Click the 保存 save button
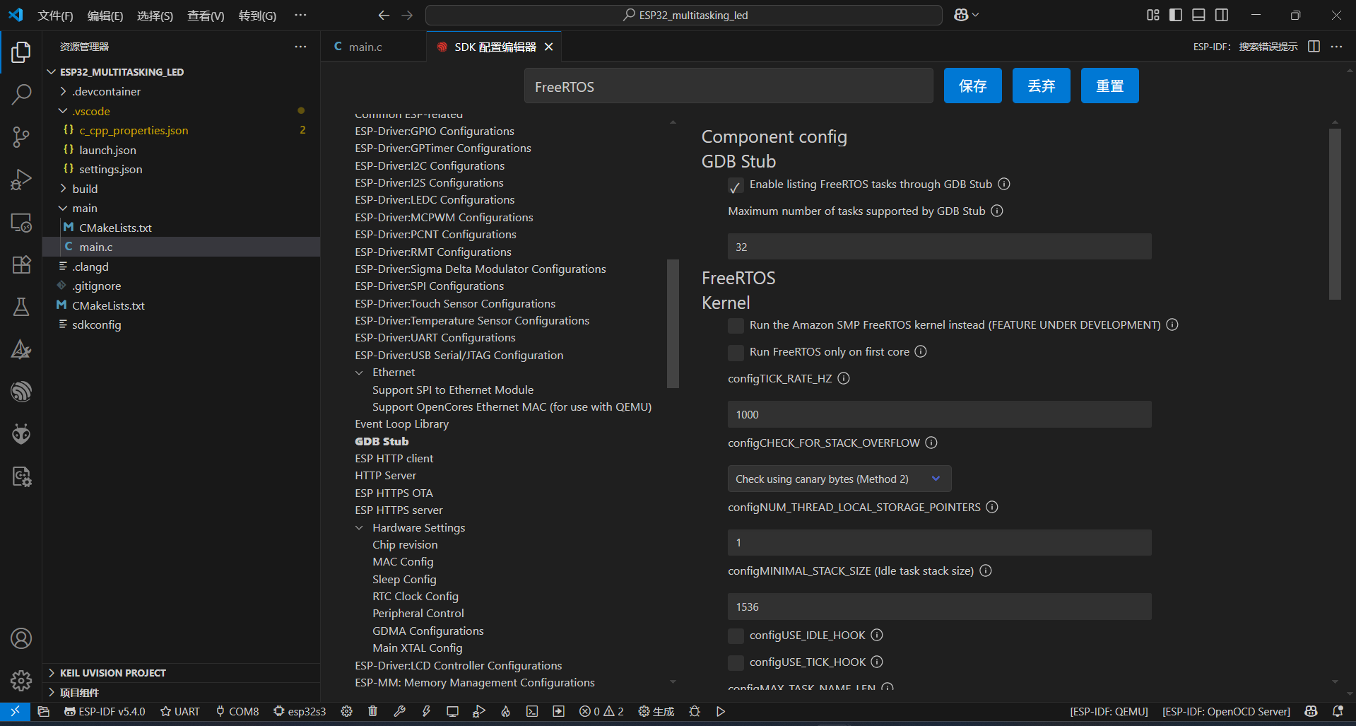 coord(972,86)
